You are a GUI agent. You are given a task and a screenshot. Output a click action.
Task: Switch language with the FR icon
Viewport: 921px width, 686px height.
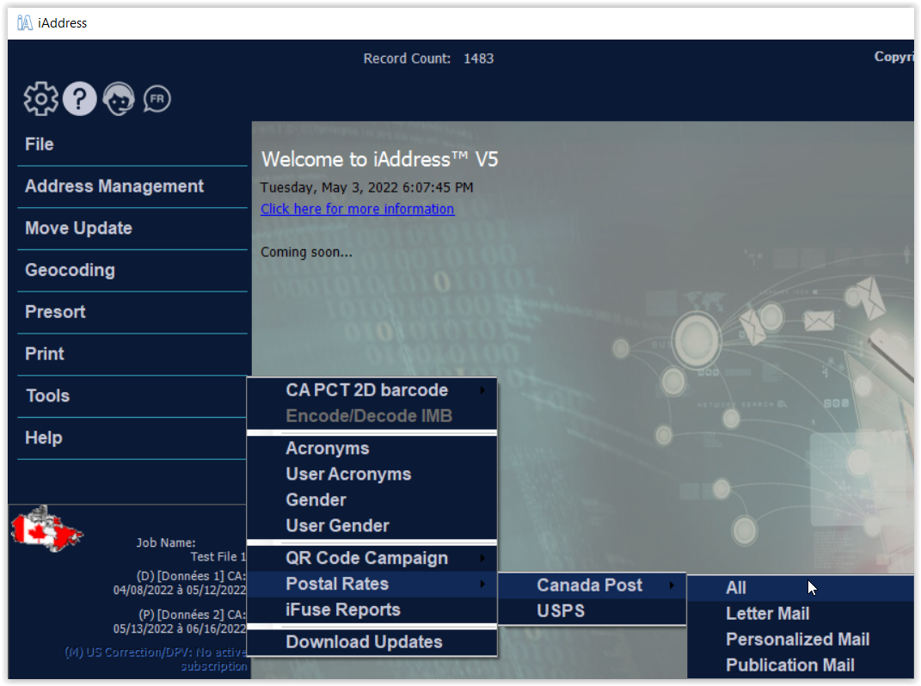(157, 100)
